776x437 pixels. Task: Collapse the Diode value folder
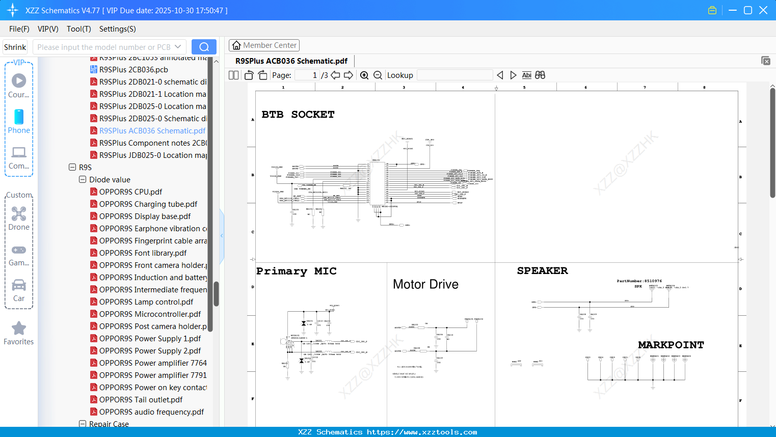pos(82,179)
